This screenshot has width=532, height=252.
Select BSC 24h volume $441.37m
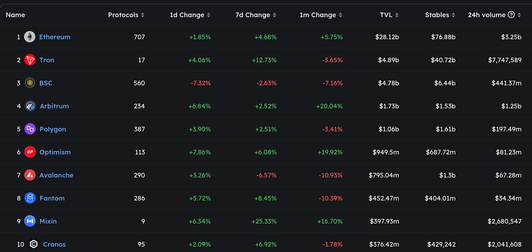[x=507, y=83]
